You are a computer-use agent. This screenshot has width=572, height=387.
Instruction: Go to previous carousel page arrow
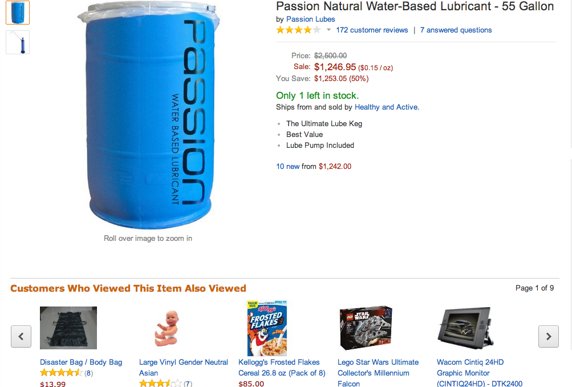click(21, 336)
